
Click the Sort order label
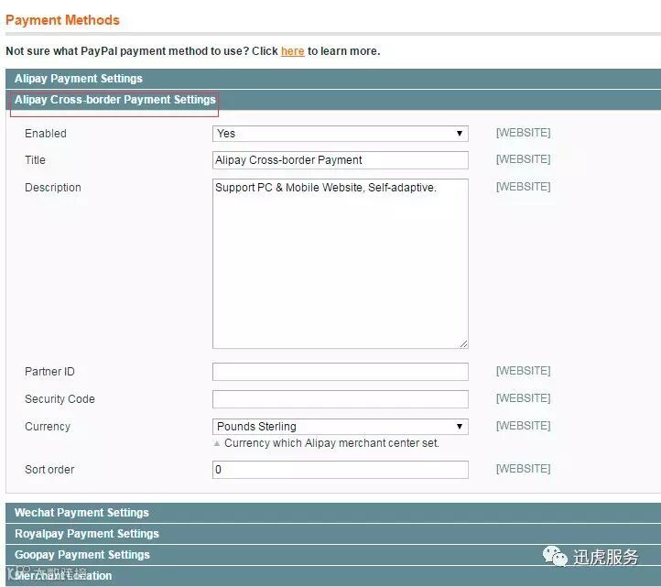49,470
